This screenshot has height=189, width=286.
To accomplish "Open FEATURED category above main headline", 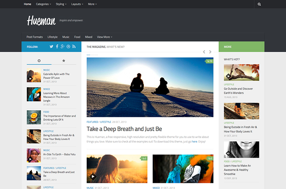I will [x=92, y=122].
